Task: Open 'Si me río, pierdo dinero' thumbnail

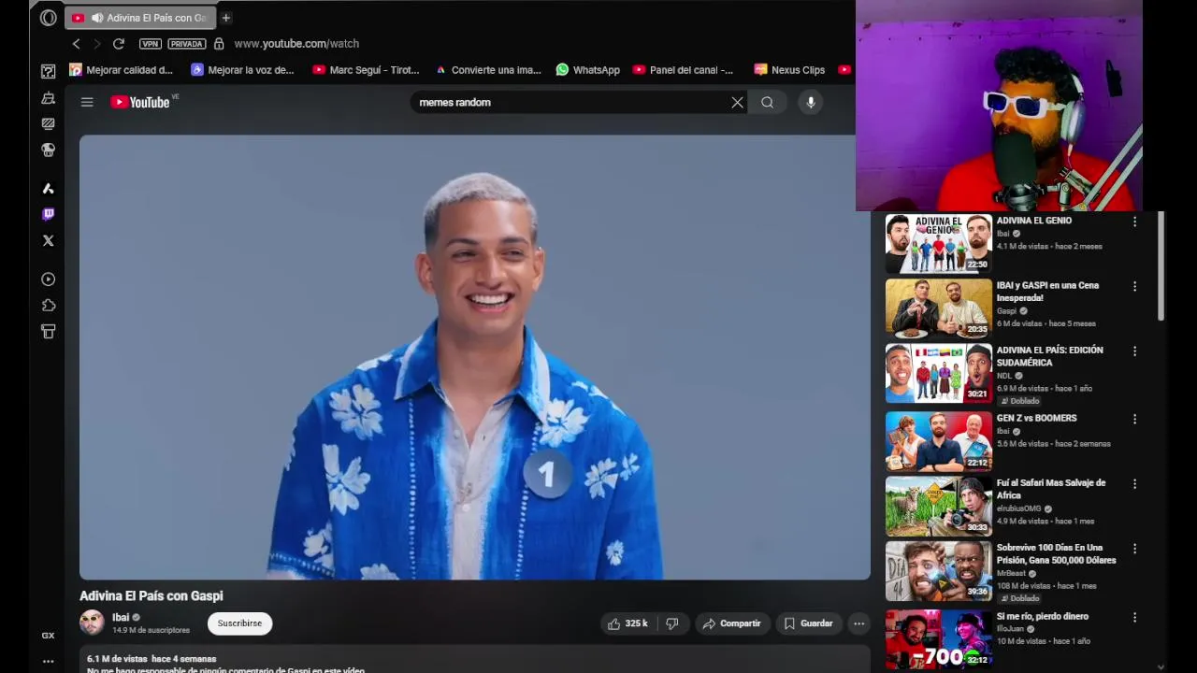Action: 938,639
